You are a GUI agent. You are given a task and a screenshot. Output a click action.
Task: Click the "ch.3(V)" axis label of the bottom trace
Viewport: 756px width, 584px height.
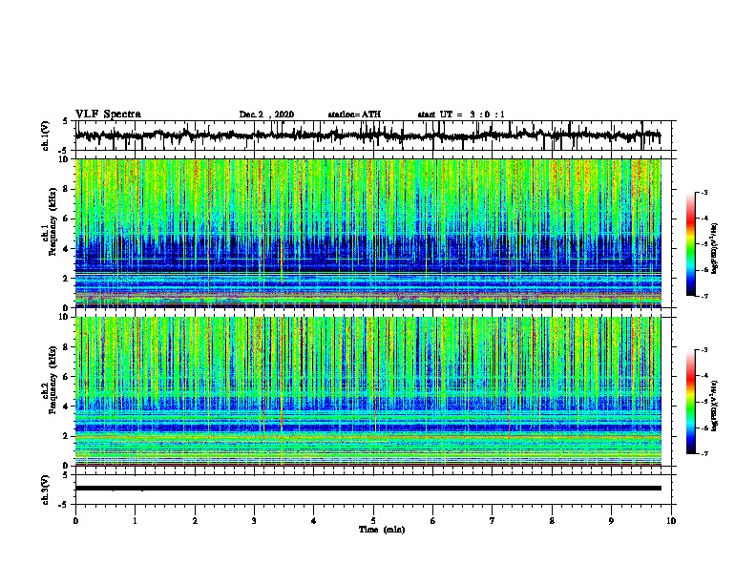coord(46,490)
